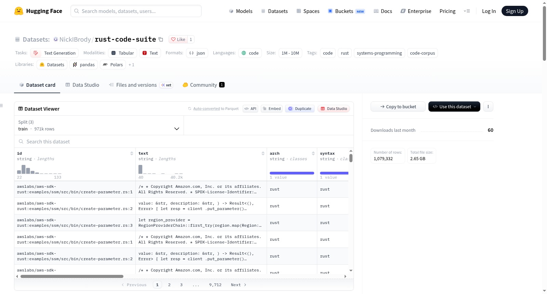Open Buckets in the top navigation

(x=346, y=11)
